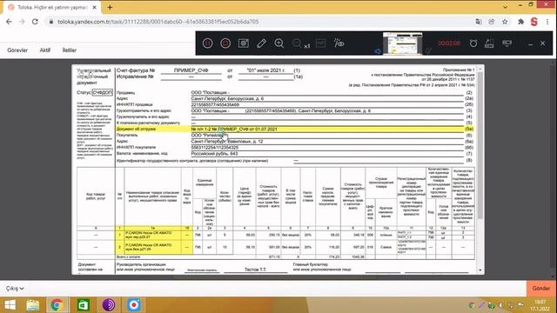Click the first highlighted P.CARDIN product row

point(154,235)
